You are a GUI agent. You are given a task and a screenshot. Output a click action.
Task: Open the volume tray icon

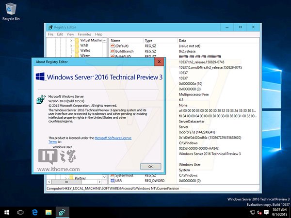[x=259, y=213]
